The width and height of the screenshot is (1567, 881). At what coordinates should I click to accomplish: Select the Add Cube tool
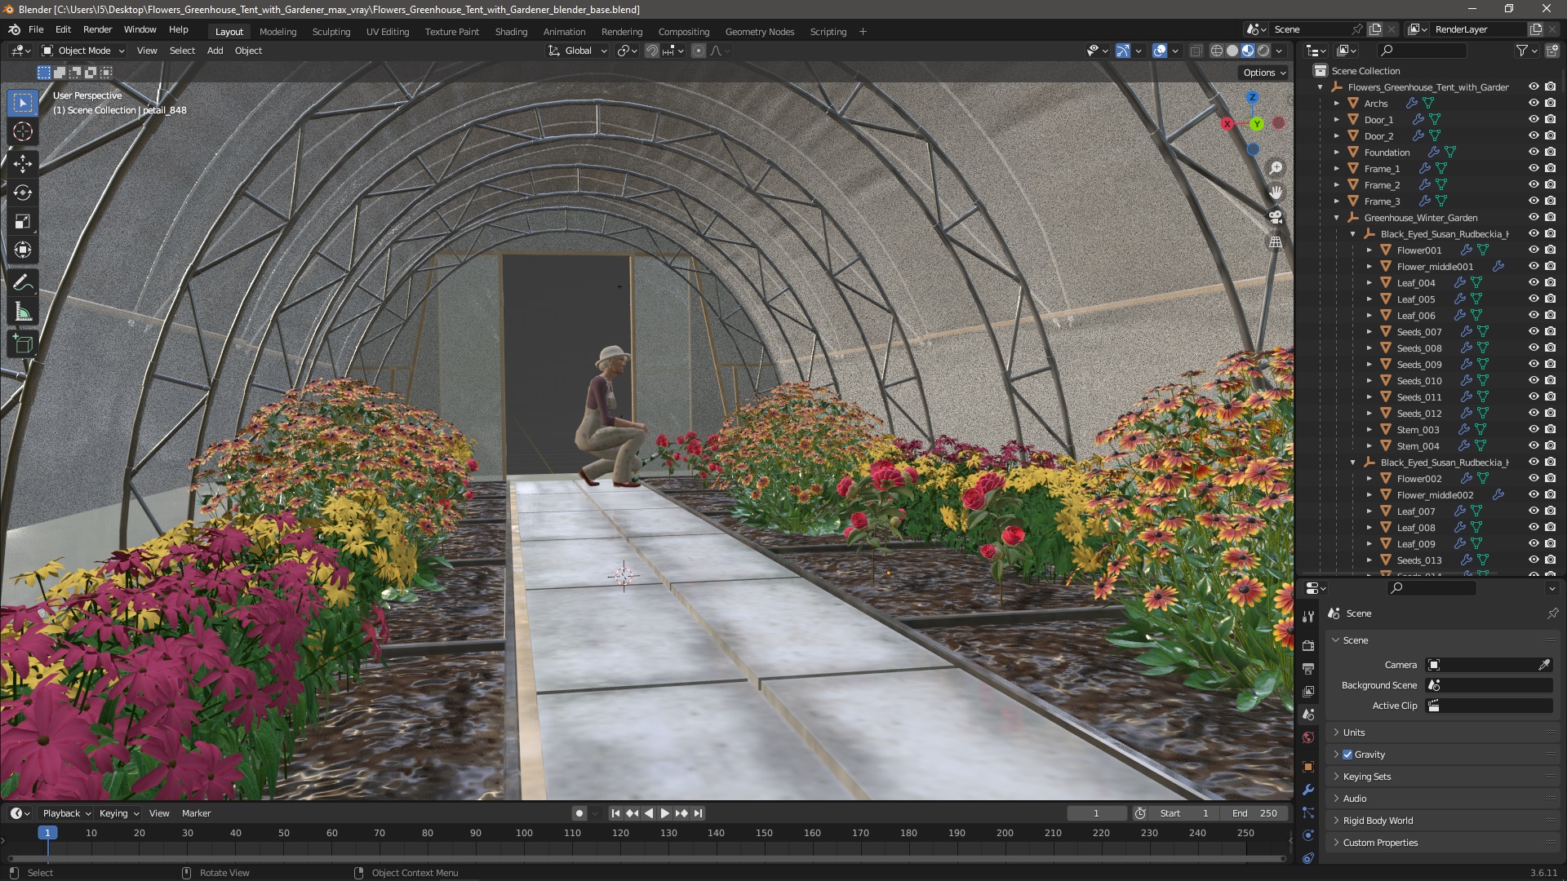[23, 344]
